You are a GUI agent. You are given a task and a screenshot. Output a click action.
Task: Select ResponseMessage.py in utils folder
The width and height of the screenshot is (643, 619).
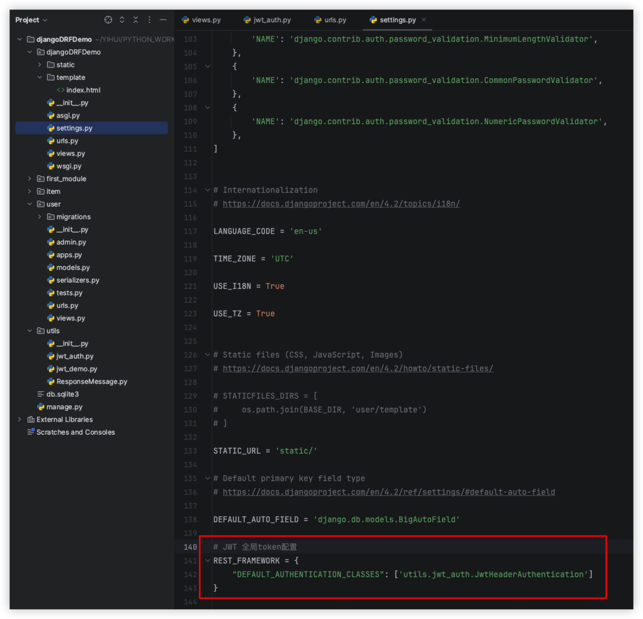[x=91, y=382]
